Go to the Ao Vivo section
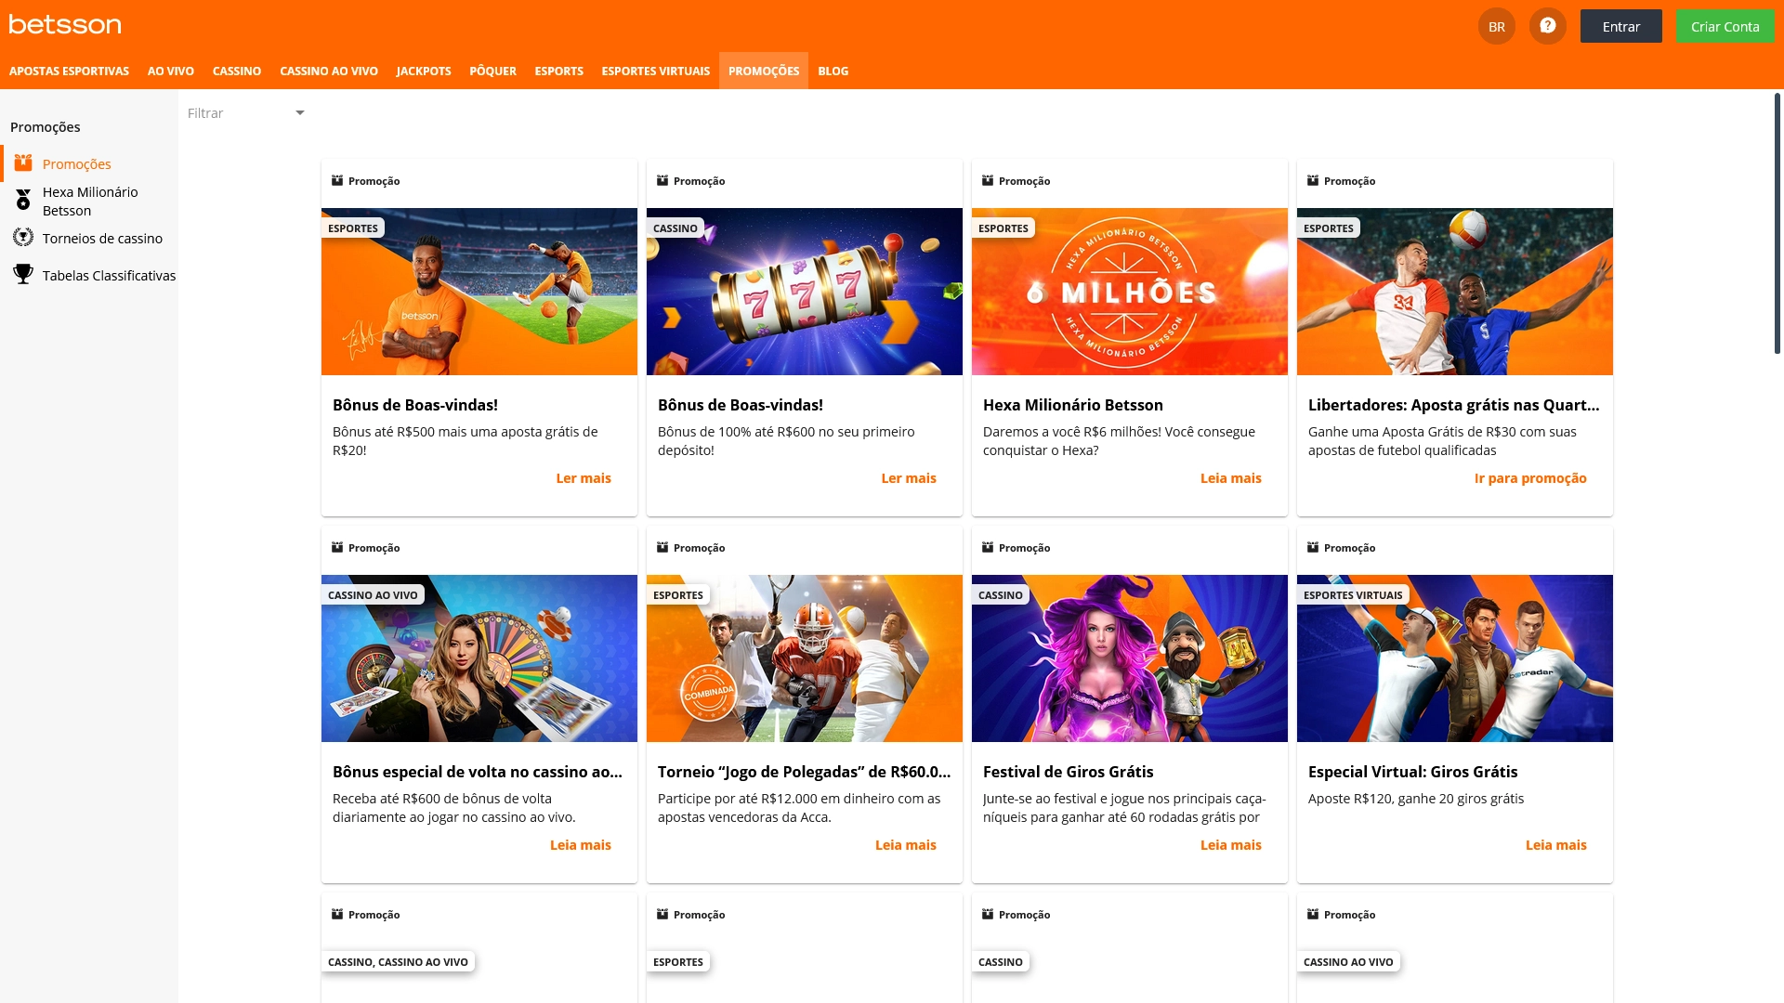The height and width of the screenshot is (1003, 1784). pyautogui.click(x=171, y=71)
